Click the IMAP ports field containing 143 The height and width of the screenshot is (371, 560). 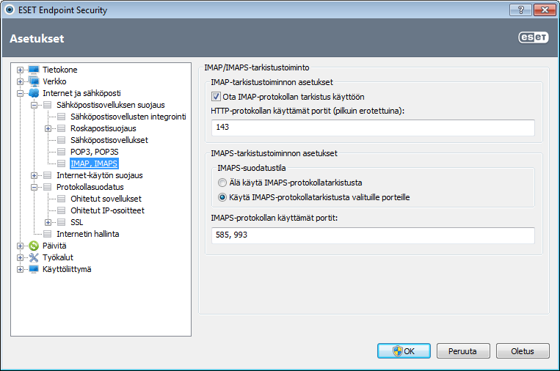point(373,128)
